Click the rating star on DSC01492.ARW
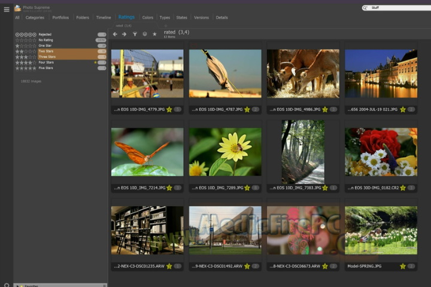The image size is (431, 287). click(x=247, y=266)
